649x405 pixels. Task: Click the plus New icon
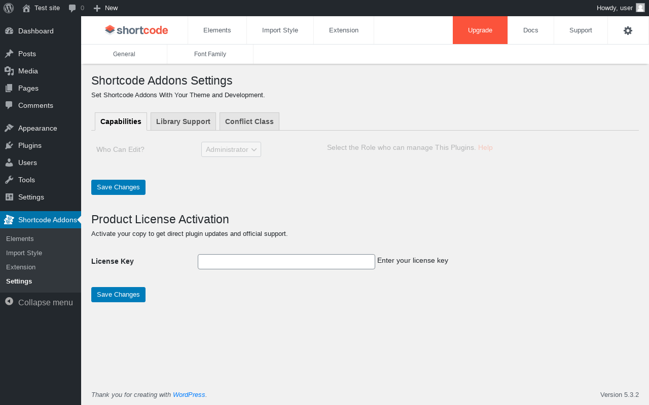(97, 8)
